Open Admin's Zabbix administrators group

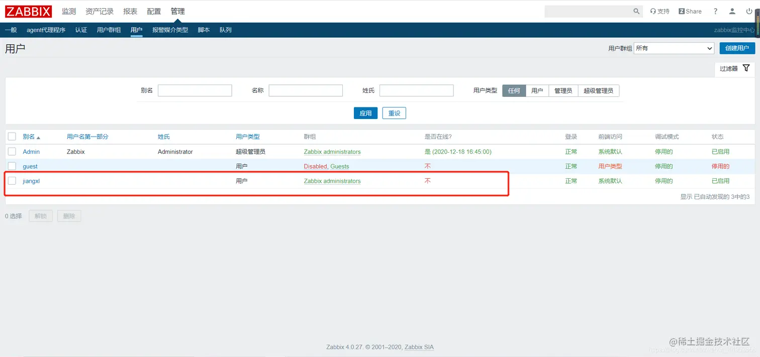tap(332, 152)
